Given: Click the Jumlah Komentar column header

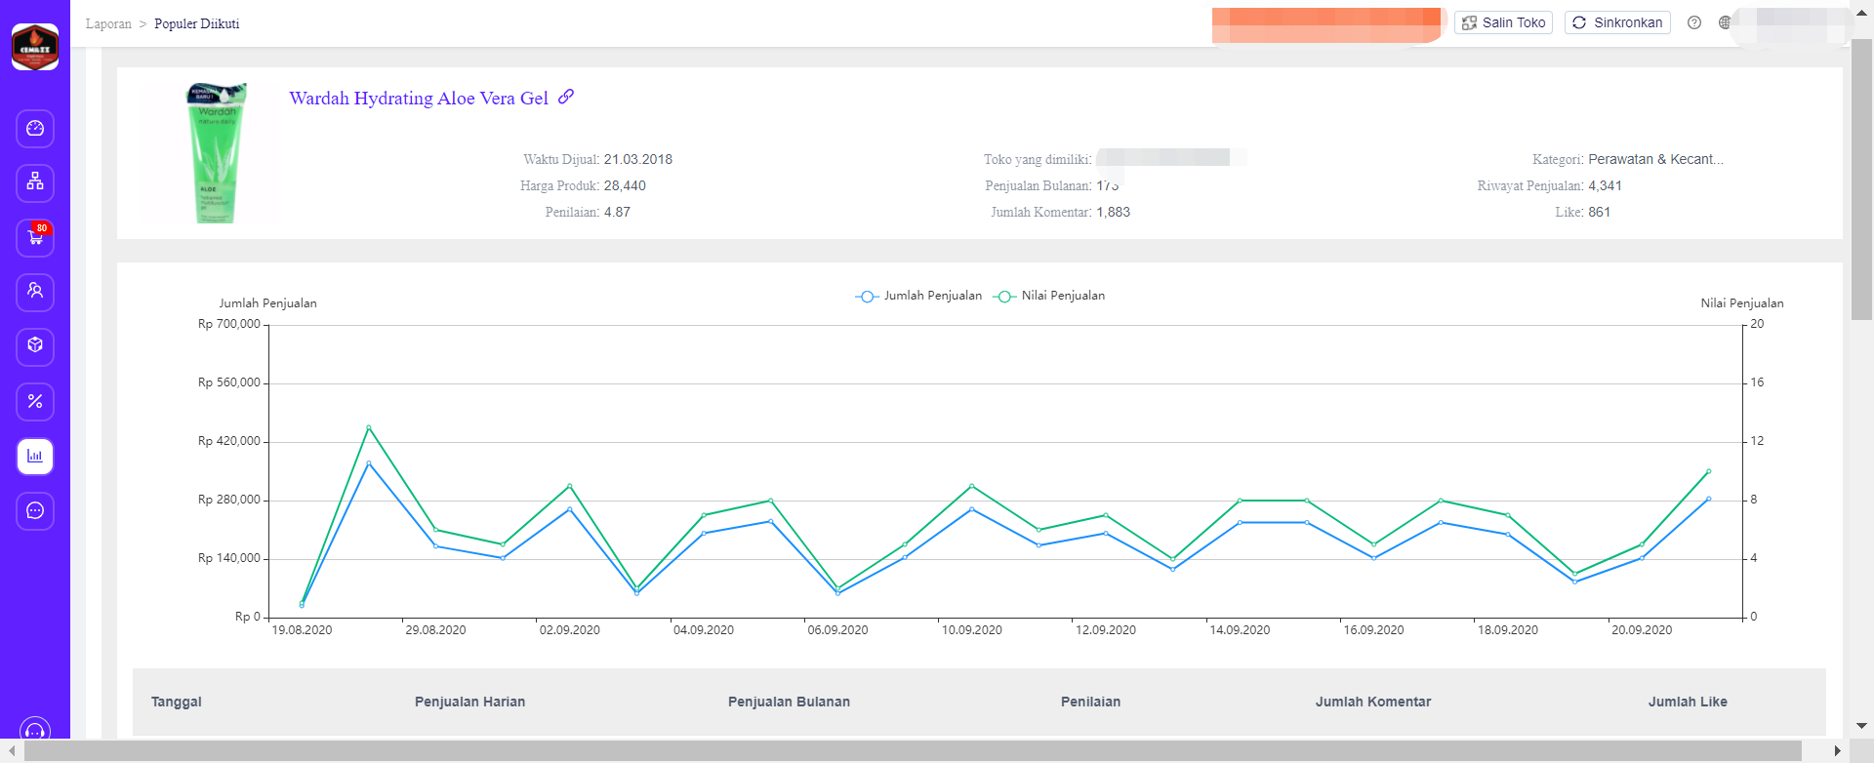Looking at the screenshot, I should coord(1373,702).
